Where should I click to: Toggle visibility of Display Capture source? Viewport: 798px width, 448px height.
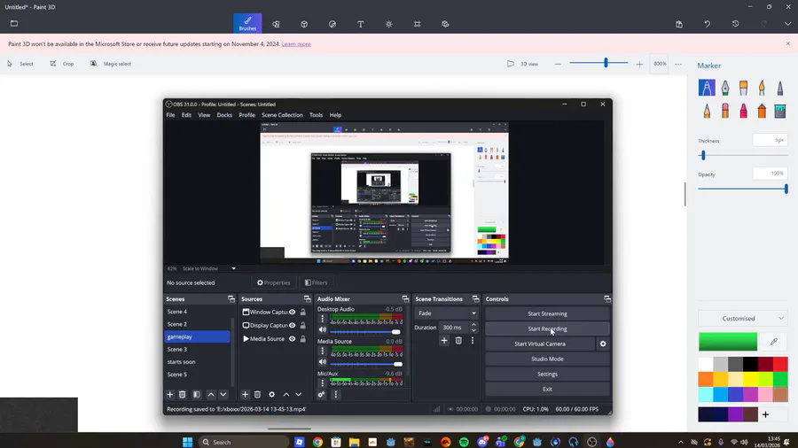point(292,325)
